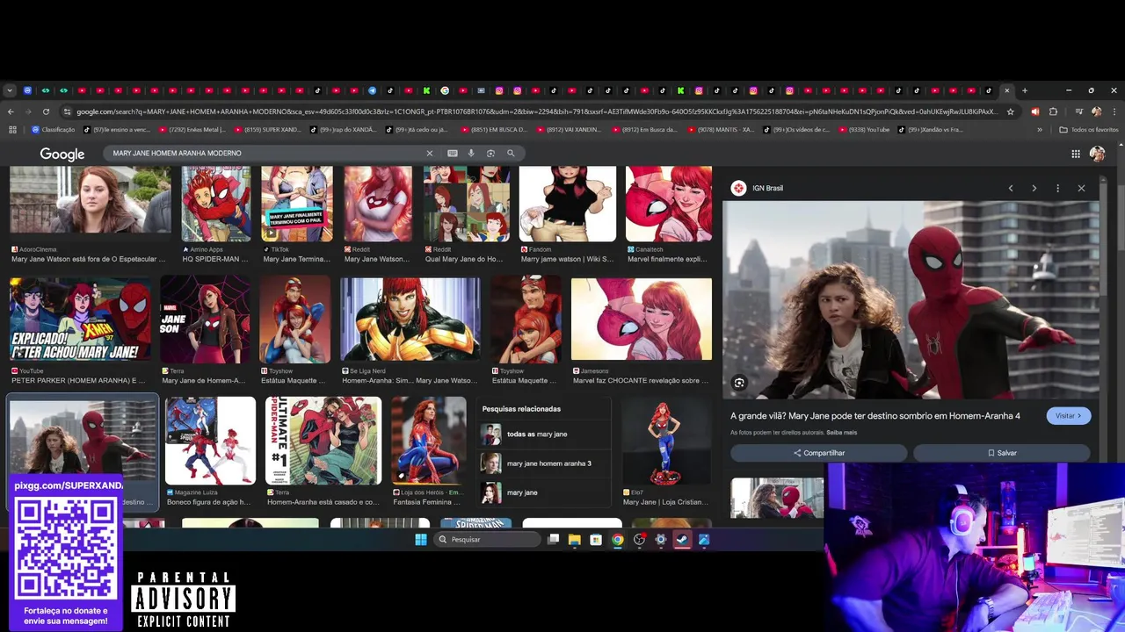Open the AdoroCinema Mary Jane Watson result
Viewport: 1125px width, 632px height.
click(90, 215)
